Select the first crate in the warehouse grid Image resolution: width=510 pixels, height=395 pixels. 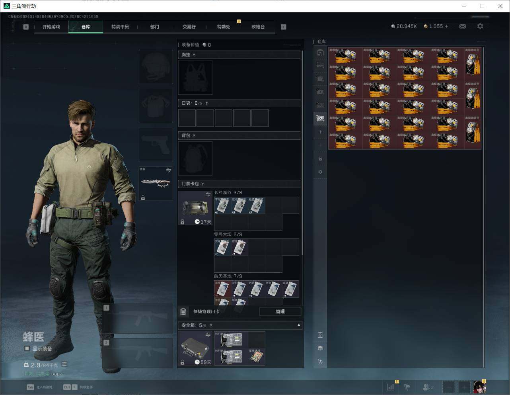pos(345,56)
